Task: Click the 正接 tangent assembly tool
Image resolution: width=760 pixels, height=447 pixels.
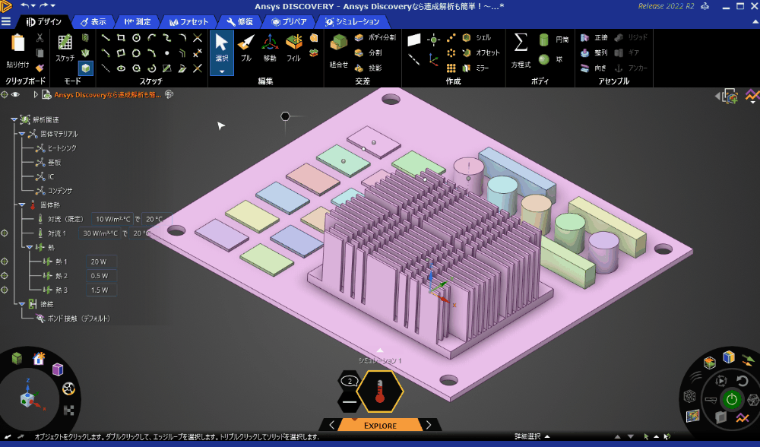Action: [x=594, y=37]
